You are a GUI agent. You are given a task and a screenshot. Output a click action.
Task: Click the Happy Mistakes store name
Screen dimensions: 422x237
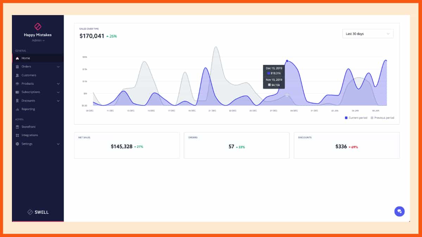click(x=38, y=35)
